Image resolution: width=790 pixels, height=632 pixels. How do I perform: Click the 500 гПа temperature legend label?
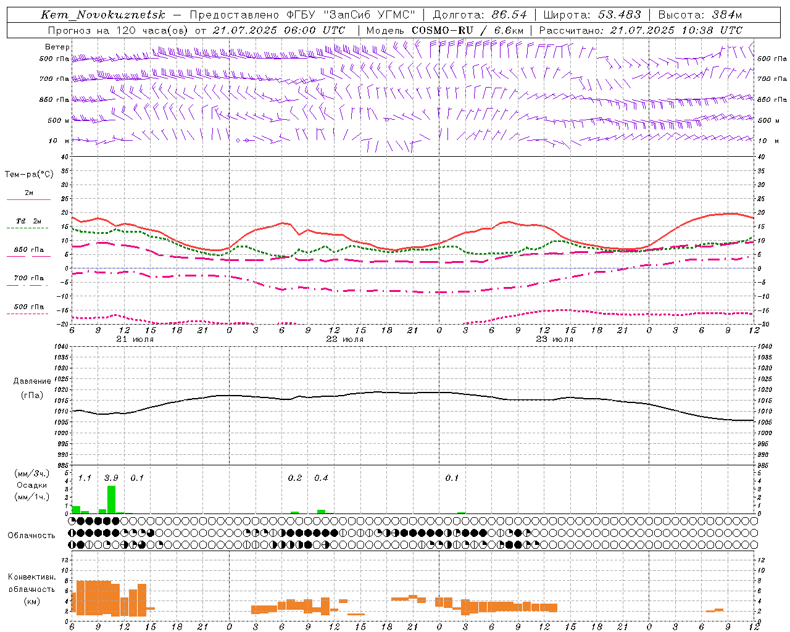point(29,307)
